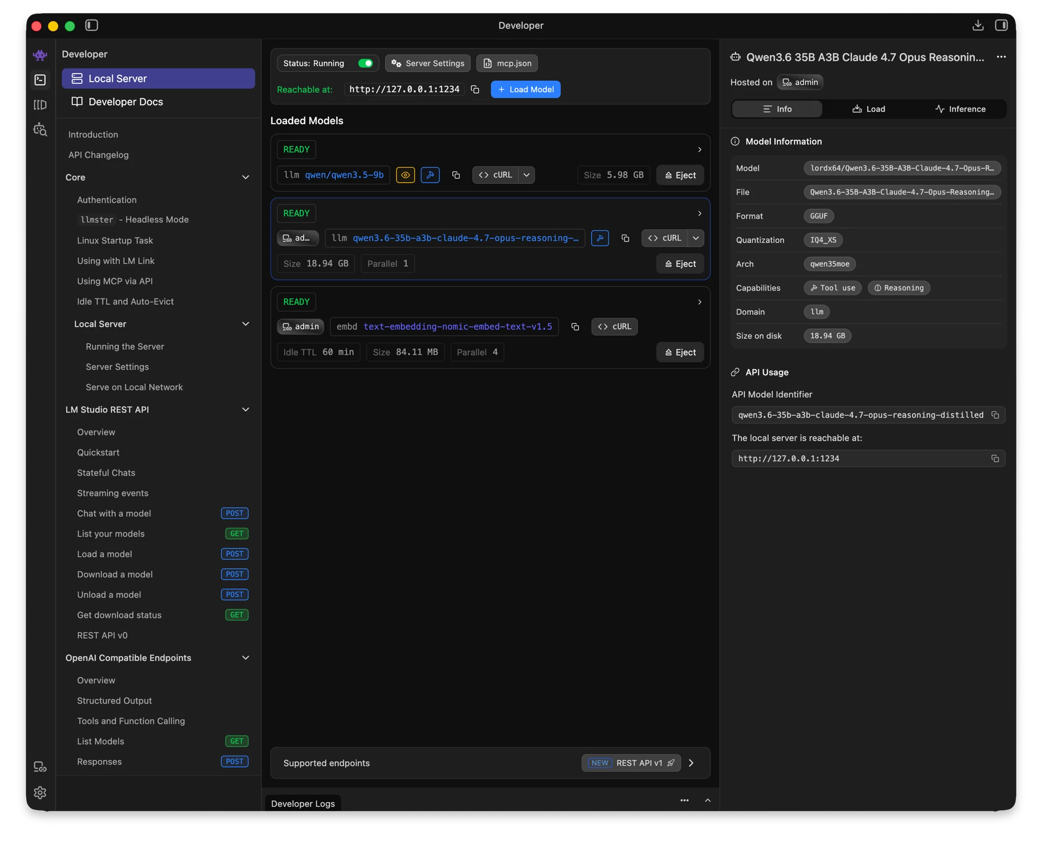Open the Tools and Function Calling docs page
Viewport: 1048px width, 845px height.
[x=130, y=721]
